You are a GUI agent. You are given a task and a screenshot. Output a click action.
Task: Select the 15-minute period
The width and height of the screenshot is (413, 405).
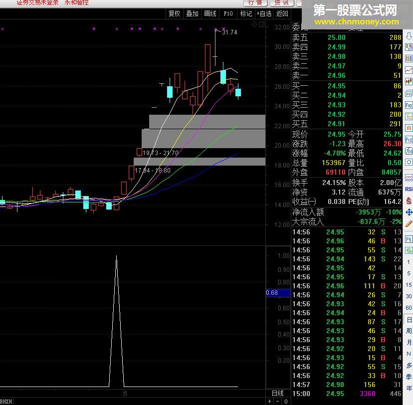tap(409, 285)
